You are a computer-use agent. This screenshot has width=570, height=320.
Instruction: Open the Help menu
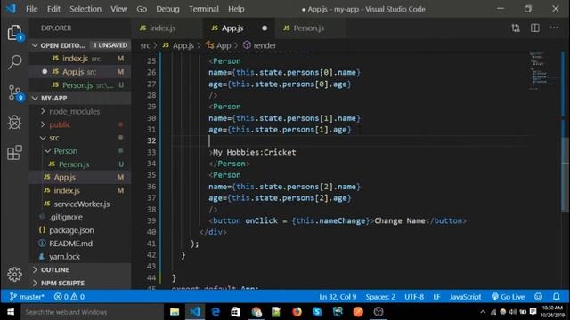point(236,9)
